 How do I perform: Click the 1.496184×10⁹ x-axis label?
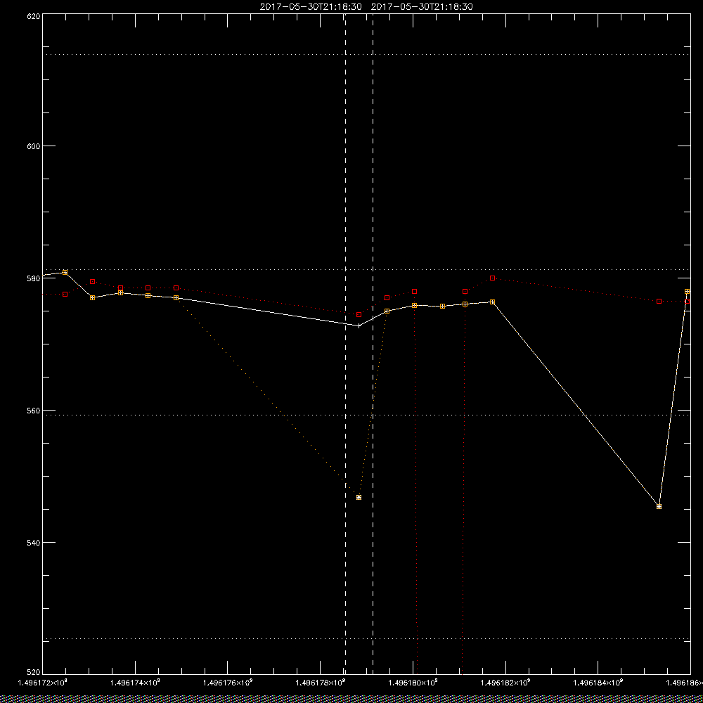tap(598, 683)
